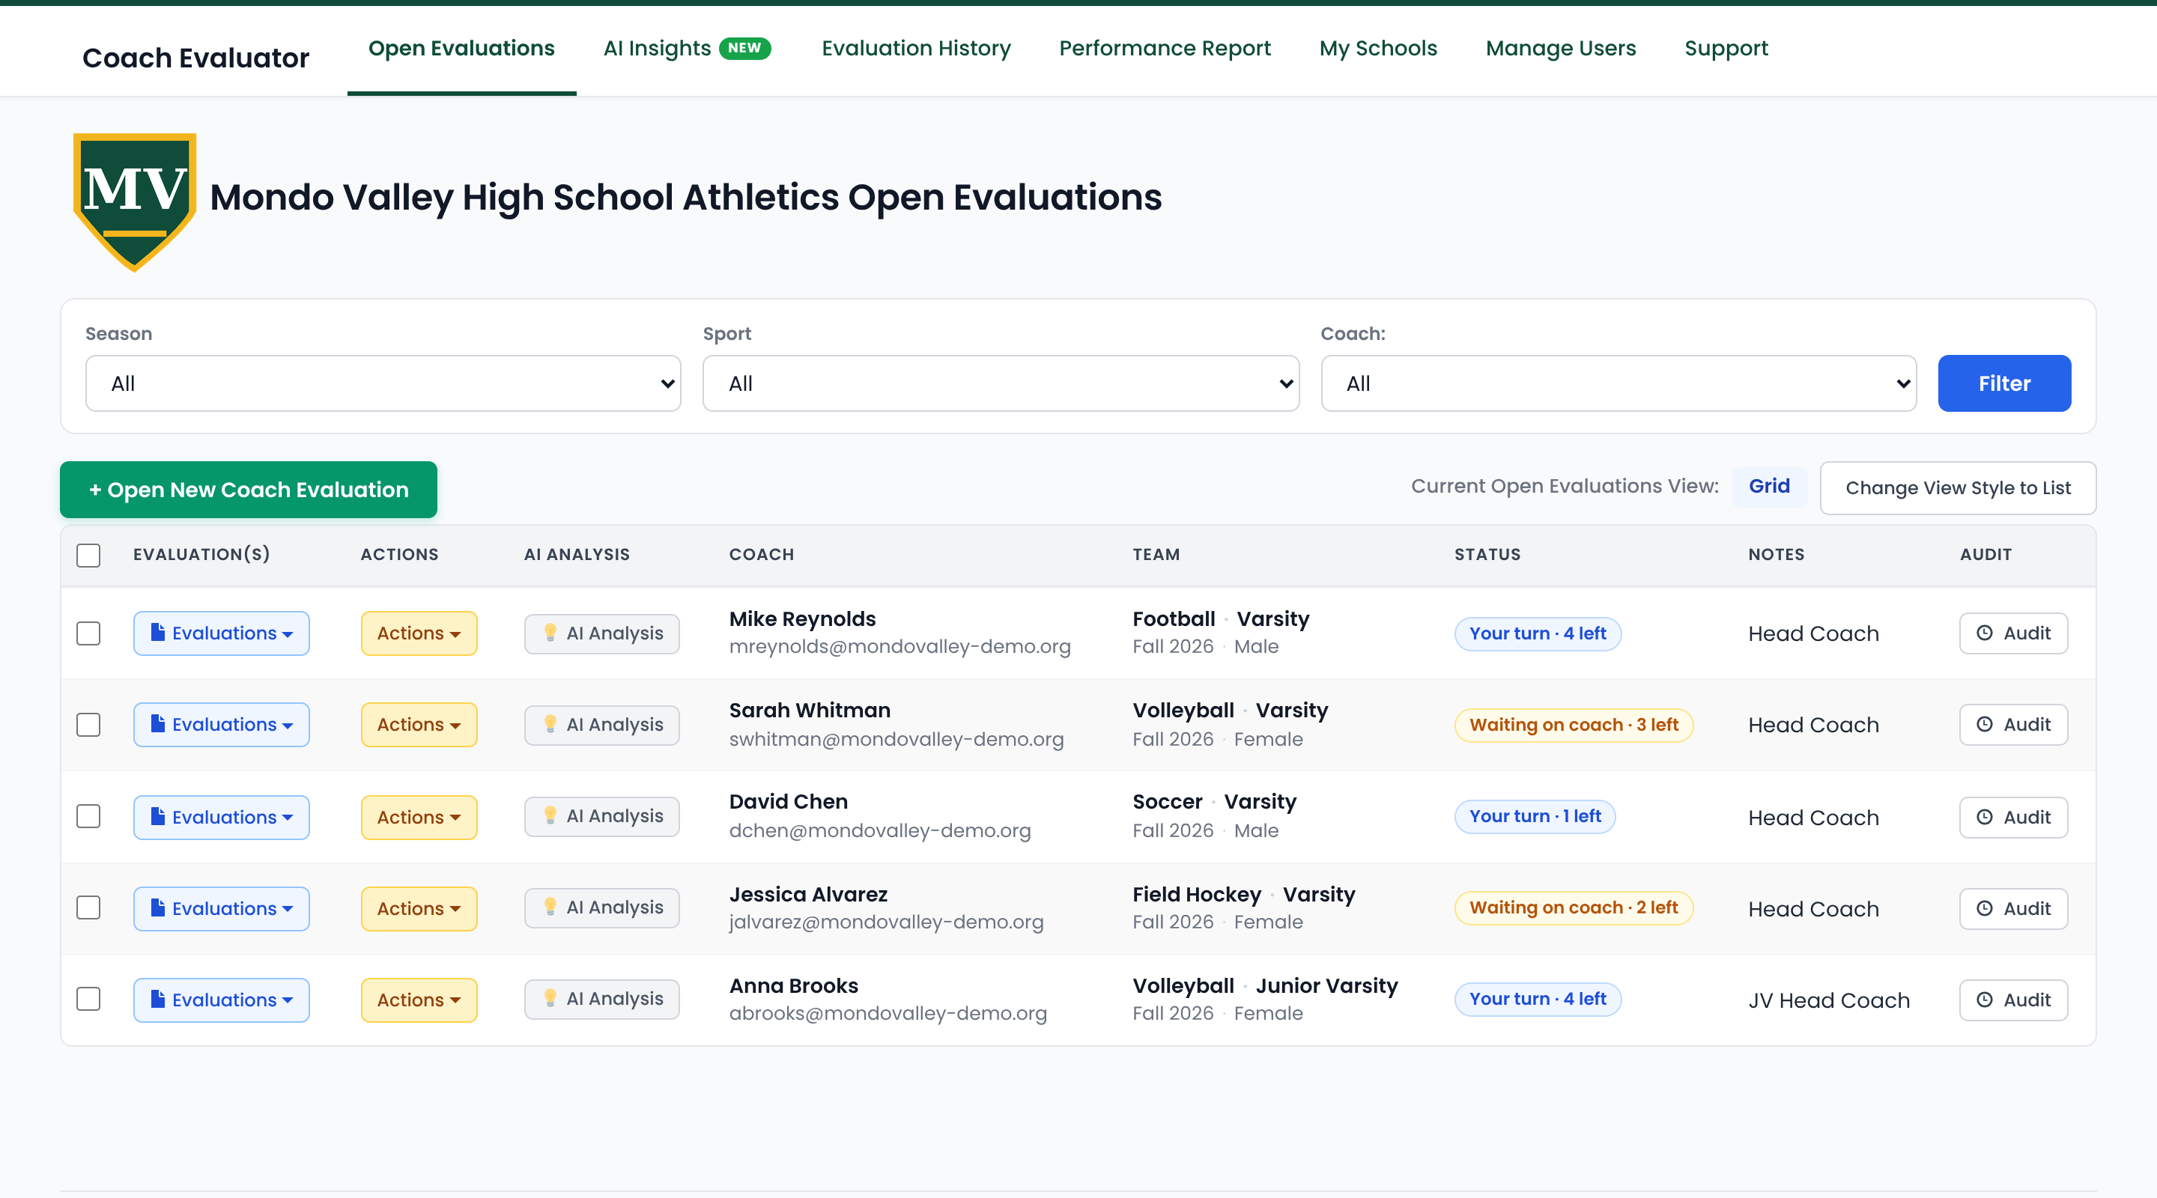This screenshot has width=2157, height=1198.
Task: Click the Grid view indicator label
Action: click(x=1769, y=487)
